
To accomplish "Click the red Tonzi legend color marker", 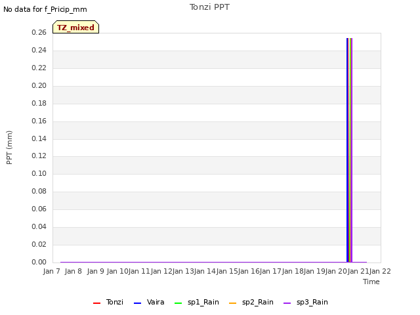I will coord(96,303).
